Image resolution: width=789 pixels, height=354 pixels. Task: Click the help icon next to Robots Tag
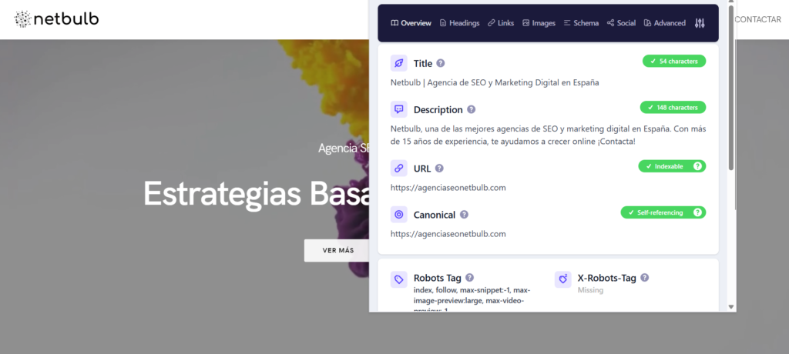469,278
